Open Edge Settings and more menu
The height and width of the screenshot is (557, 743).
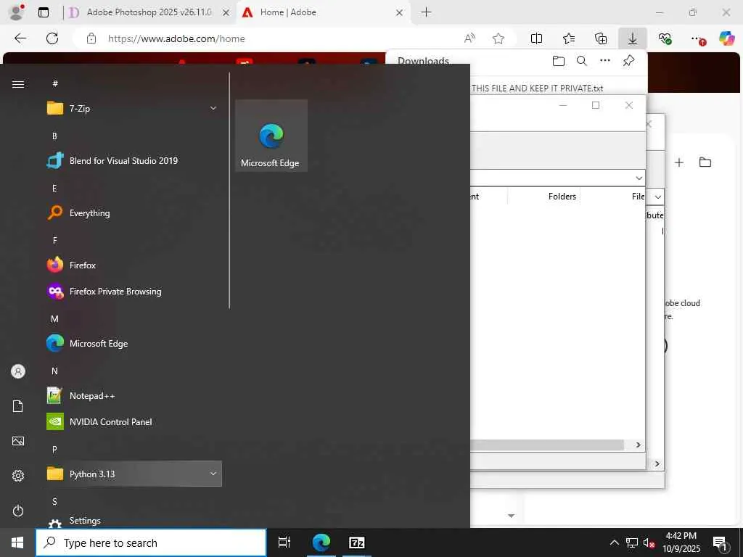point(697,39)
